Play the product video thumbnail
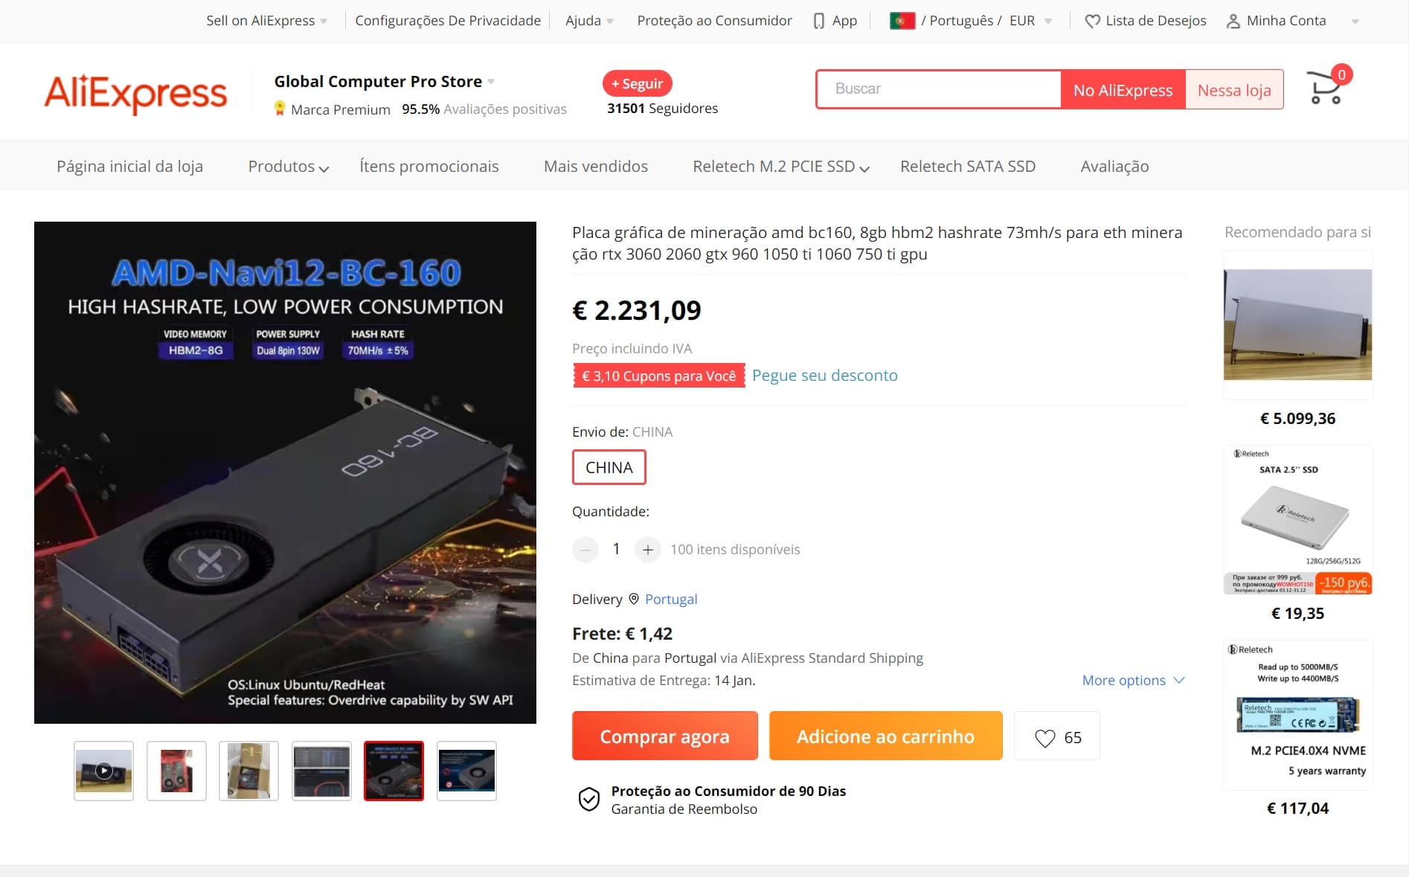The width and height of the screenshot is (1409, 877). [x=103, y=771]
